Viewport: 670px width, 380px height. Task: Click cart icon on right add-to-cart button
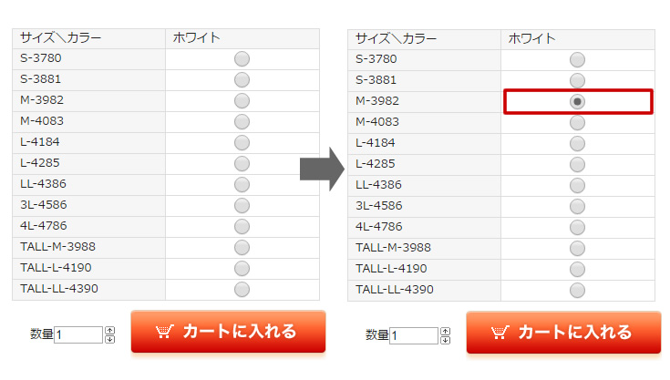click(500, 333)
